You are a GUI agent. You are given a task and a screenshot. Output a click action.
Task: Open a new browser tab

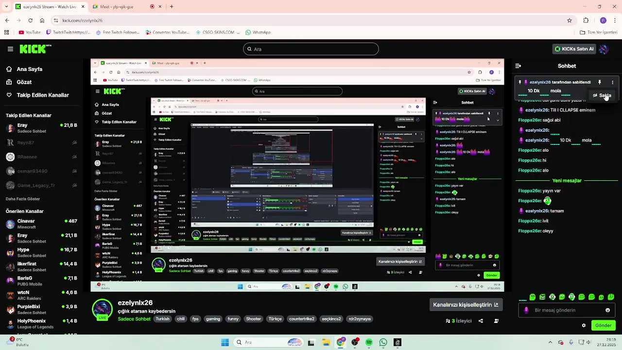(x=172, y=7)
